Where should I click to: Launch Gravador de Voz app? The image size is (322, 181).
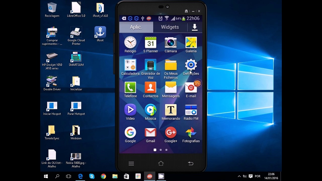[150, 69]
